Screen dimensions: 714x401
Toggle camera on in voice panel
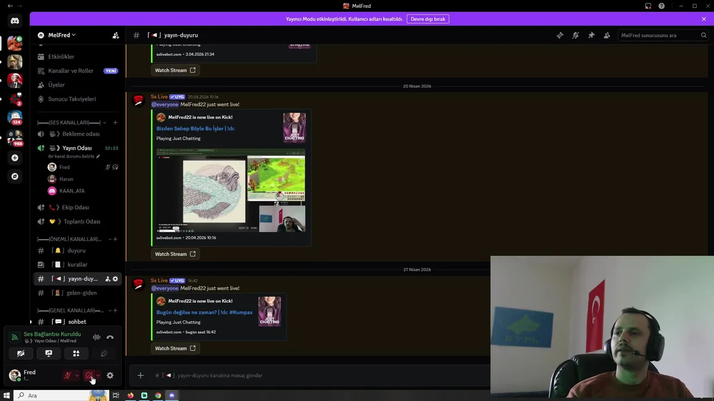point(21,353)
